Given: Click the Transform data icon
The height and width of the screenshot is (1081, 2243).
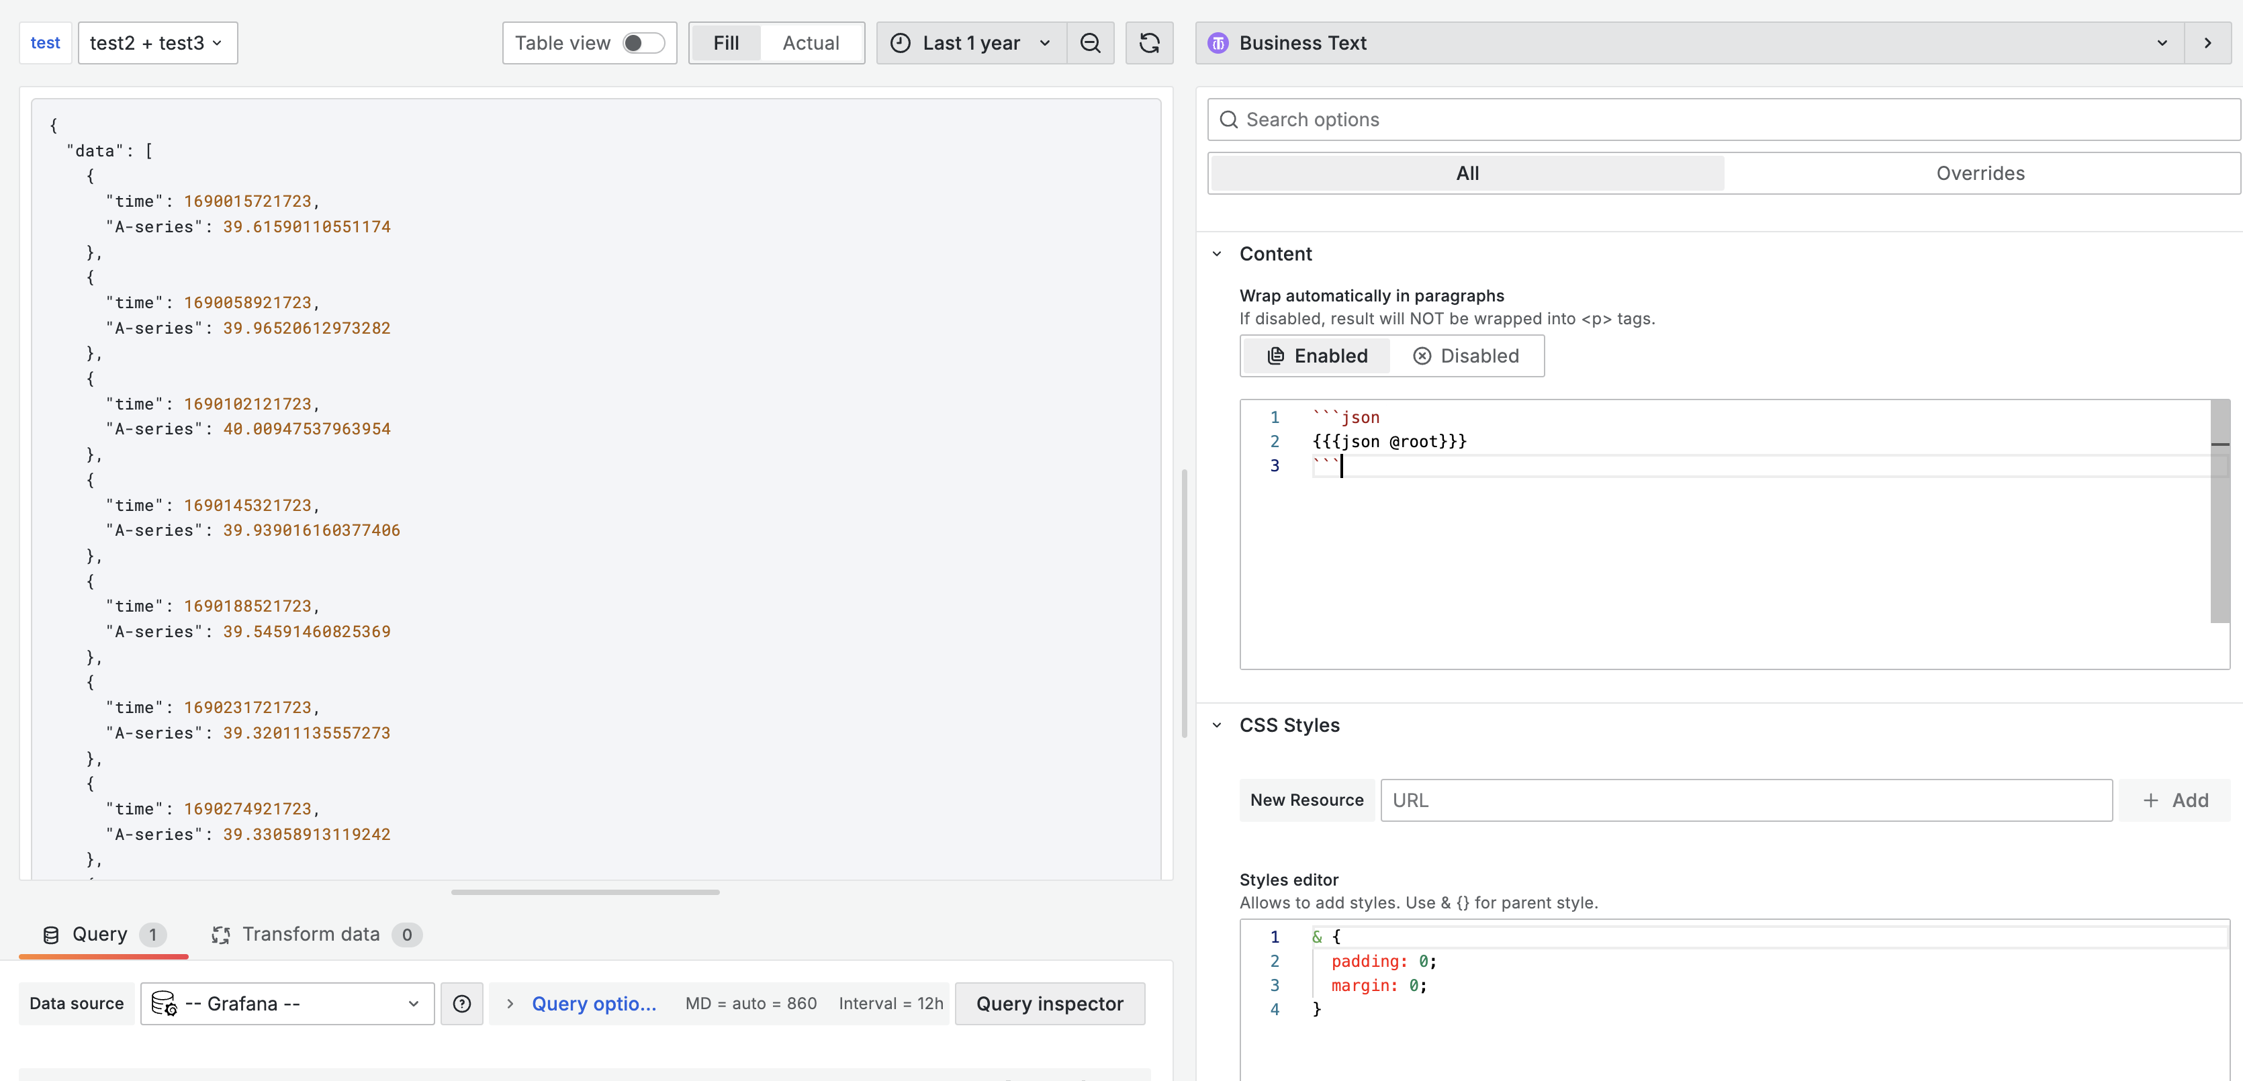Looking at the screenshot, I should point(220,935).
